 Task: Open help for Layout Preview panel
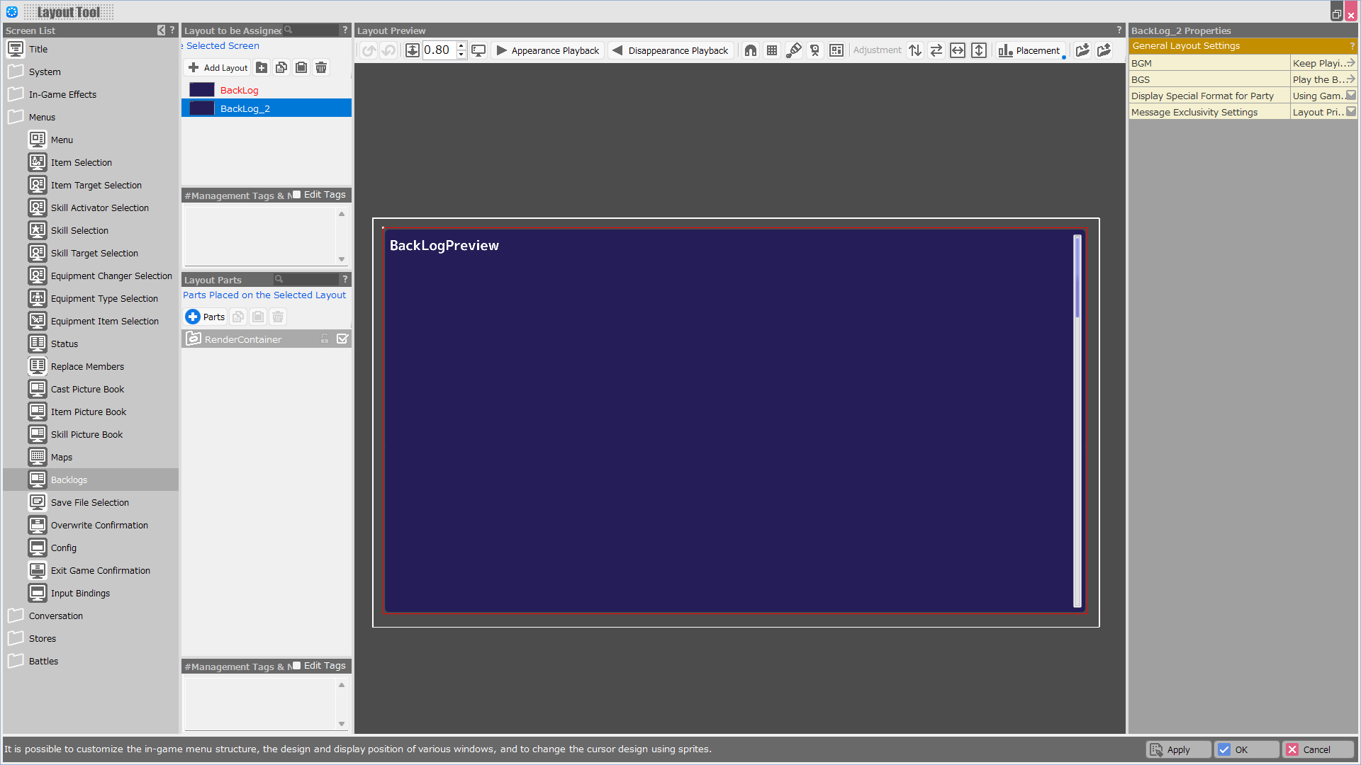1119,30
